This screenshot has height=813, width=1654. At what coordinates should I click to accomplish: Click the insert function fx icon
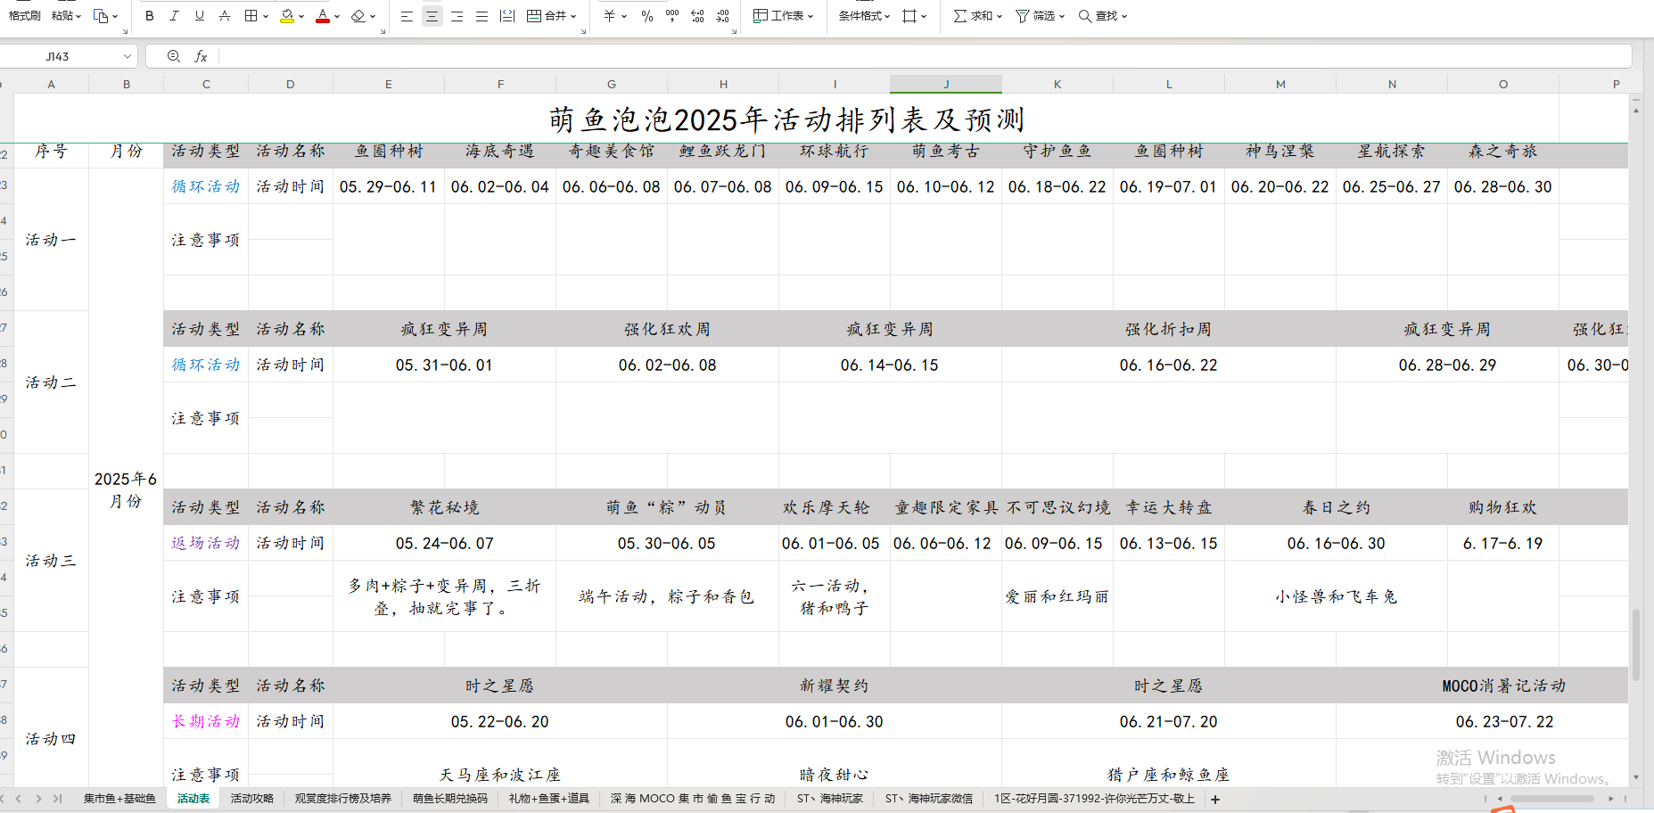tap(201, 56)
